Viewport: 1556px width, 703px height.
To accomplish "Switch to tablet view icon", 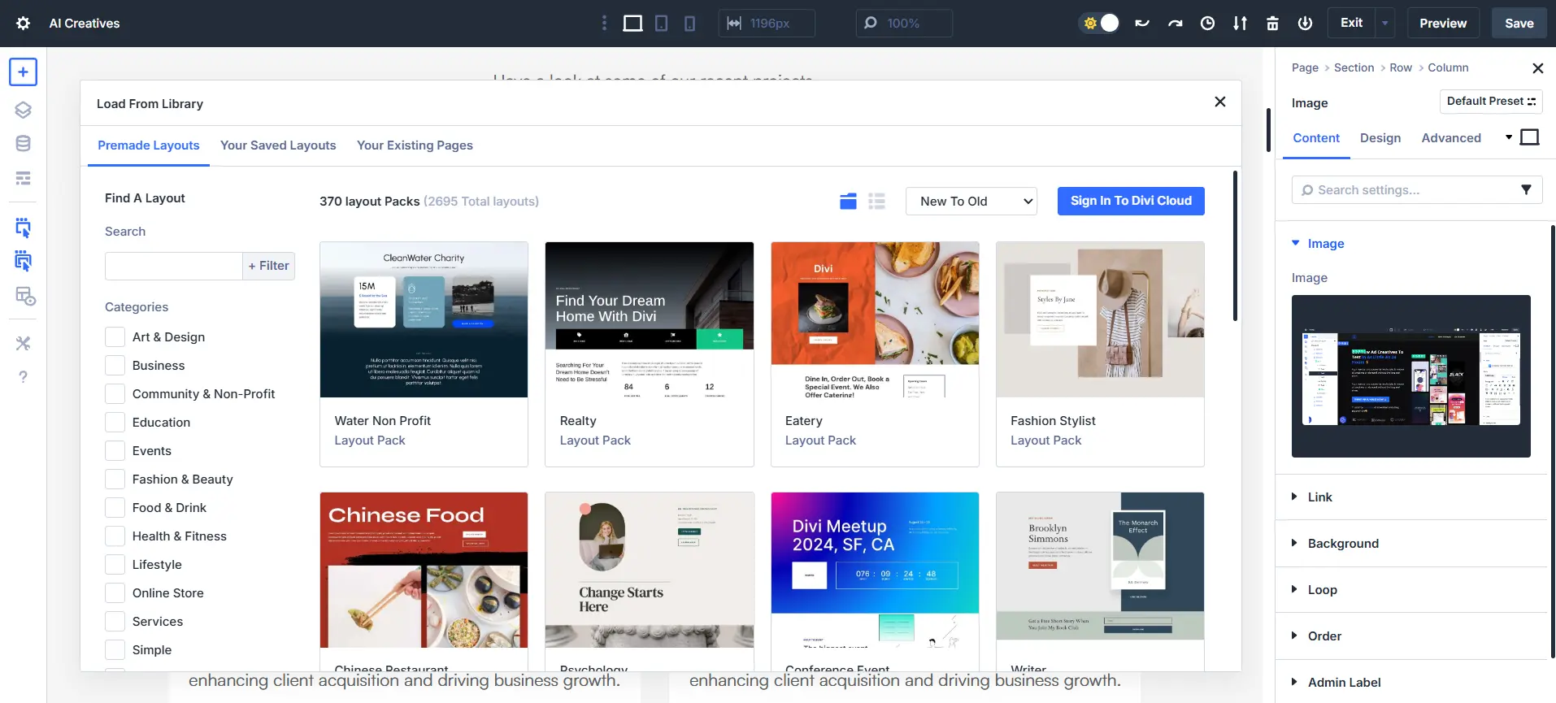I will tap(661, 24).
